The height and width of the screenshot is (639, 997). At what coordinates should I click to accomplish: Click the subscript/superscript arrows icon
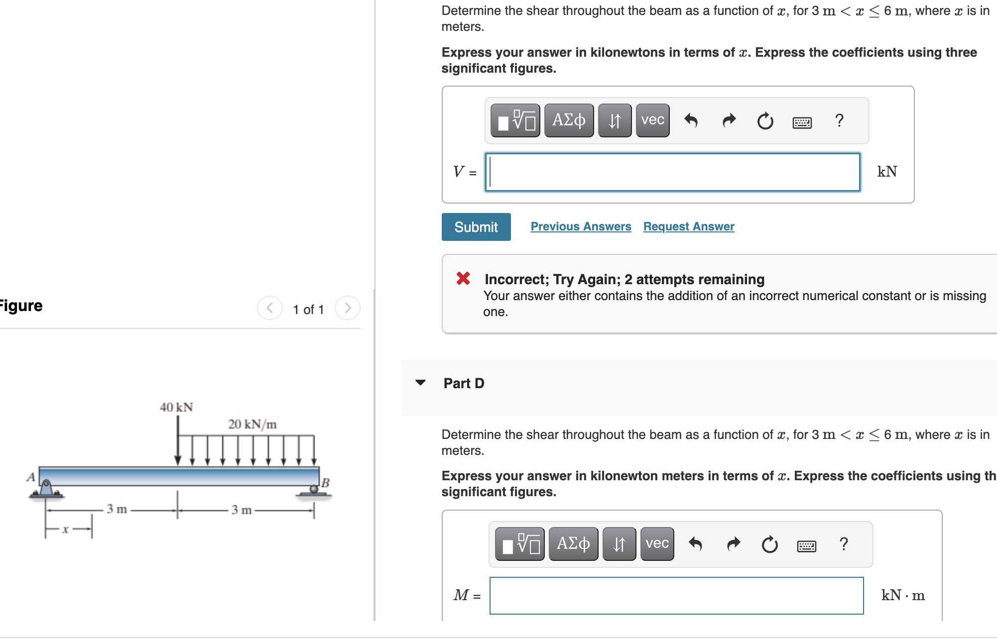click(x=614, y=120)
